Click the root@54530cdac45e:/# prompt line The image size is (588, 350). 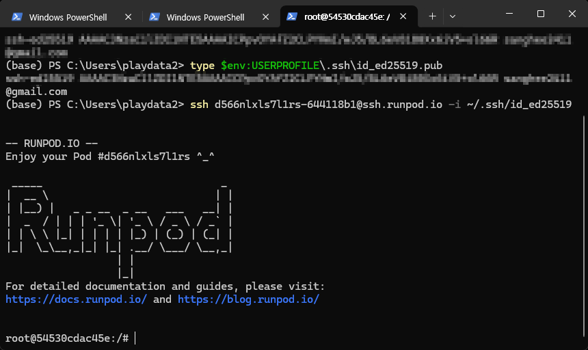coord(67,338)
